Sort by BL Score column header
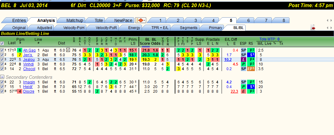This screenshot has width=334, height=135. point(145,41)
